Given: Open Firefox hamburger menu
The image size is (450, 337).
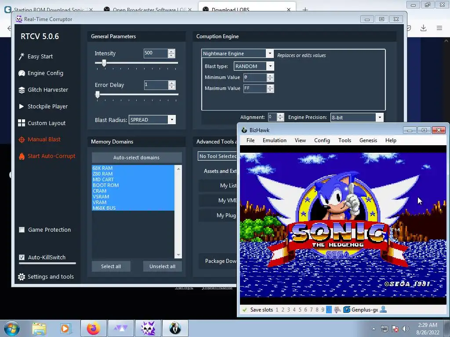Looking at the screenshot, I should pos(439,28).
